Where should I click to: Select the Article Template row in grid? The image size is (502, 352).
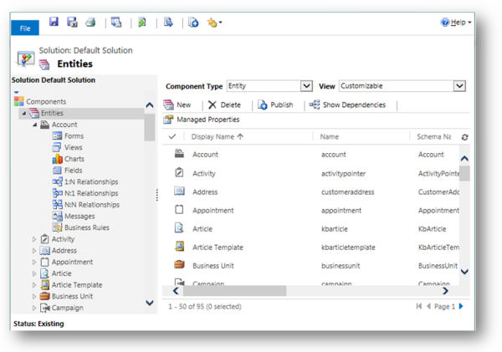click(218, 247)
